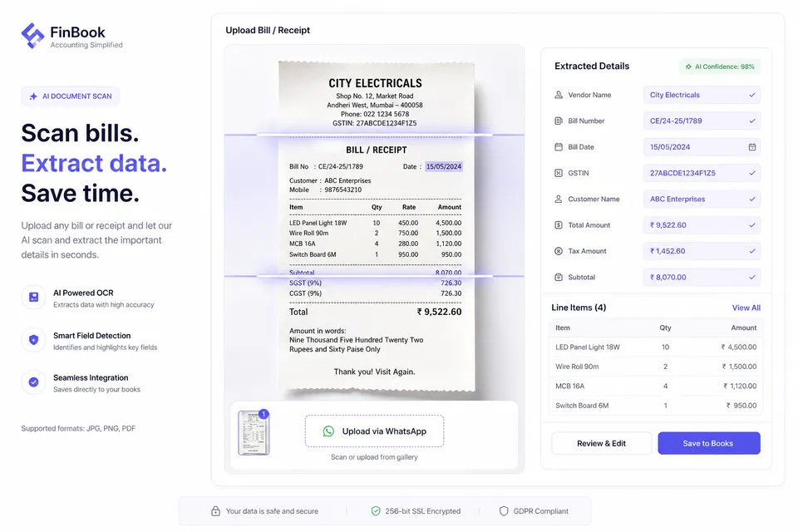Screen dimensions: 798x532
Task: Click the CGST (9%) line on receipt
Action: 376,293
